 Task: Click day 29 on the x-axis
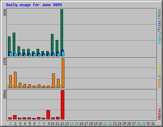[143, 124]
